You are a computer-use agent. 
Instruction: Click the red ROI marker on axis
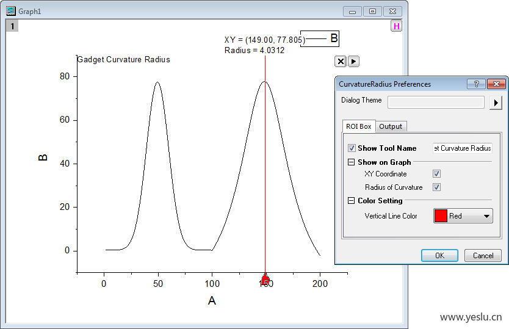coord(265,280)
